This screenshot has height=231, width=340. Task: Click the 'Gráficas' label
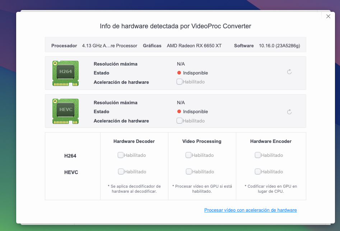152,45
